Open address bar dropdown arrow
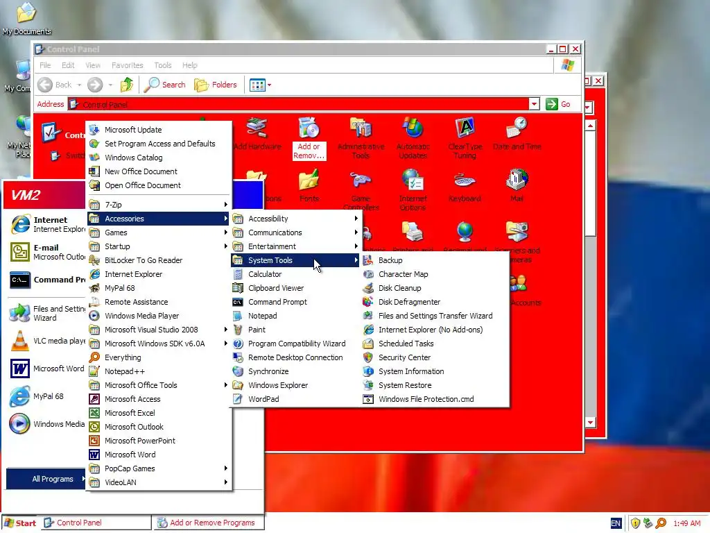Image resolution: width=710 pixels, height=533 pixels. click(535, 104)
